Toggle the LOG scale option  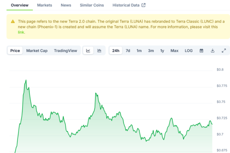[188, 51]
